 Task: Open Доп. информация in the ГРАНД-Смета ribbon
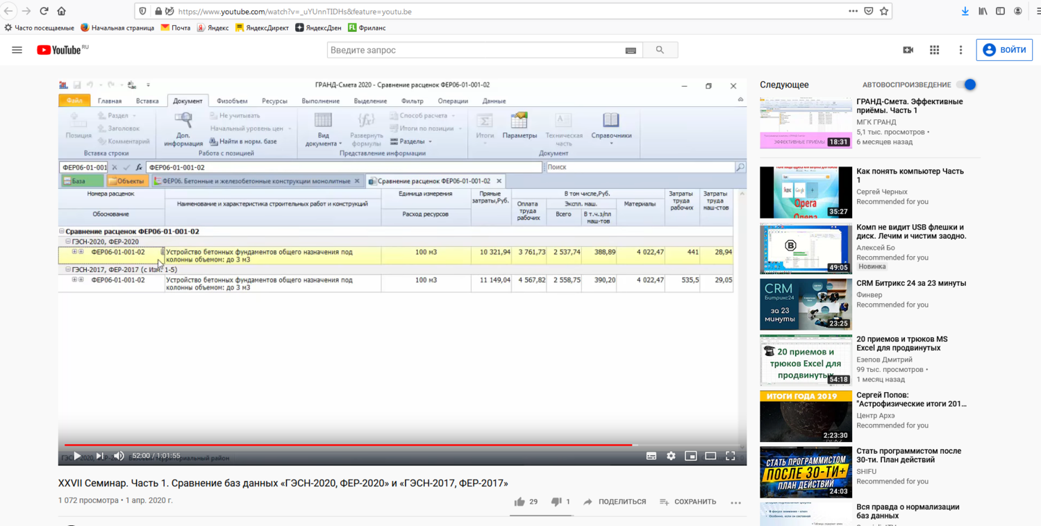tap(183, 129)
